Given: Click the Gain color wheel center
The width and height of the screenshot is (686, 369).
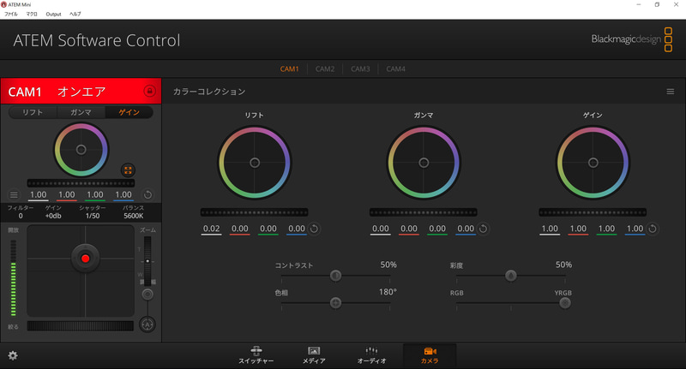Looking at the screenshot, I should click(593, 163).
